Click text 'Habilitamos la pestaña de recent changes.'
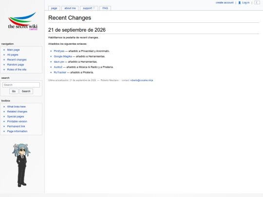The height and width of the screenshot is (197, 263). tap(73, 37)
